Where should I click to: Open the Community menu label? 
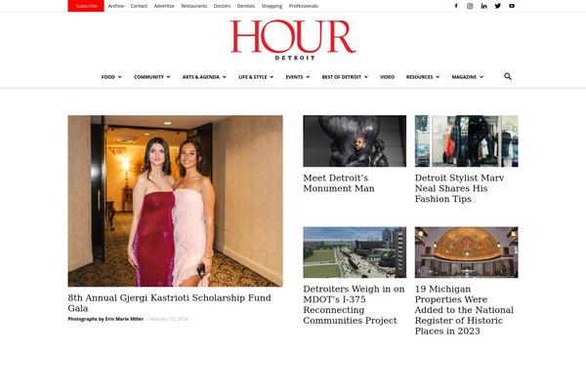click(x=148, y=77)
